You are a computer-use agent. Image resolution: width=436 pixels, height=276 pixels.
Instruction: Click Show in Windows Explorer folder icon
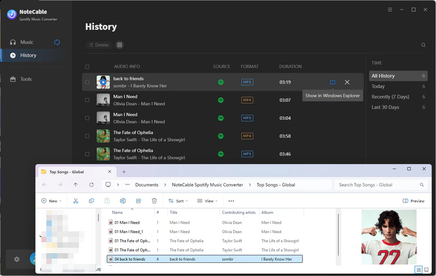coord(332,82)
